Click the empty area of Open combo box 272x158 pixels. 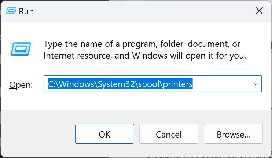[x=222, y=84]
